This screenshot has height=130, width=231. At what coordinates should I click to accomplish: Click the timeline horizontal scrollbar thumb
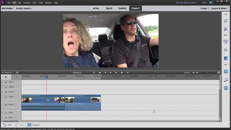[11, 121]
